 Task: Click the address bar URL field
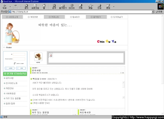(80, 12)
